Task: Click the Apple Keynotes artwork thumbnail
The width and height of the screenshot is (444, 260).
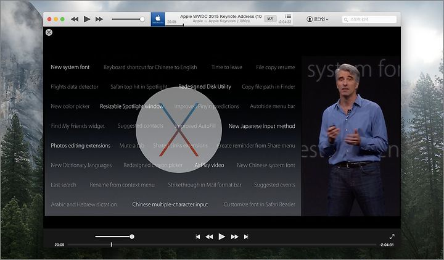Action: point(158,19)
